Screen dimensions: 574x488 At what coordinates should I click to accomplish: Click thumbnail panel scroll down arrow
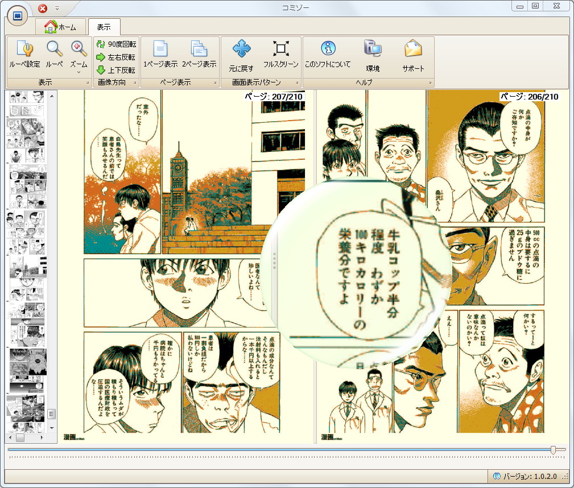pyautogui.click(x=52, y=428)
